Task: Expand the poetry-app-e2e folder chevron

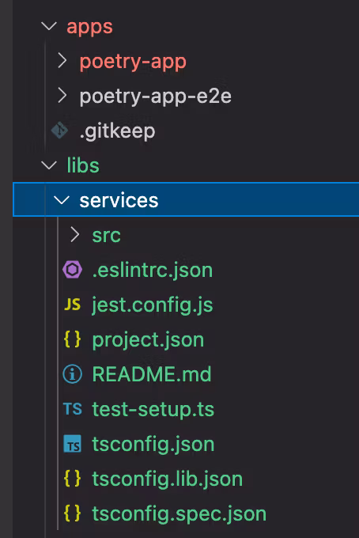Action: point(62,96)
